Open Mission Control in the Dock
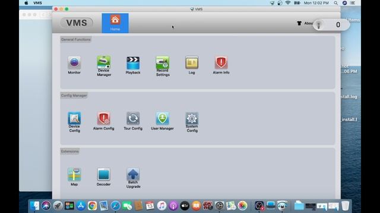 coord(69,206)
